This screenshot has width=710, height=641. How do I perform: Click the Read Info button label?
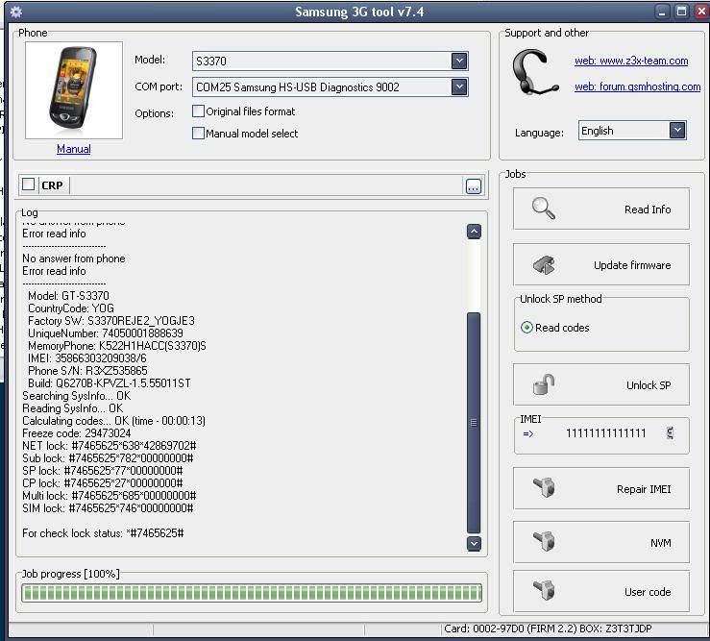coord(648,210)
